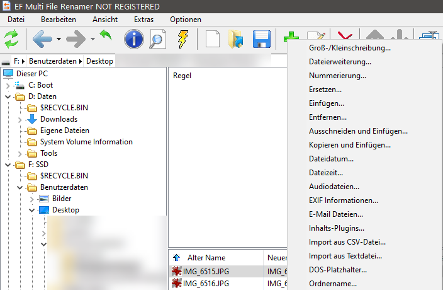This screenshot has height=290, width=443.
Task: Open the back arrow history dropdown
Action: [x=59, y=39]
